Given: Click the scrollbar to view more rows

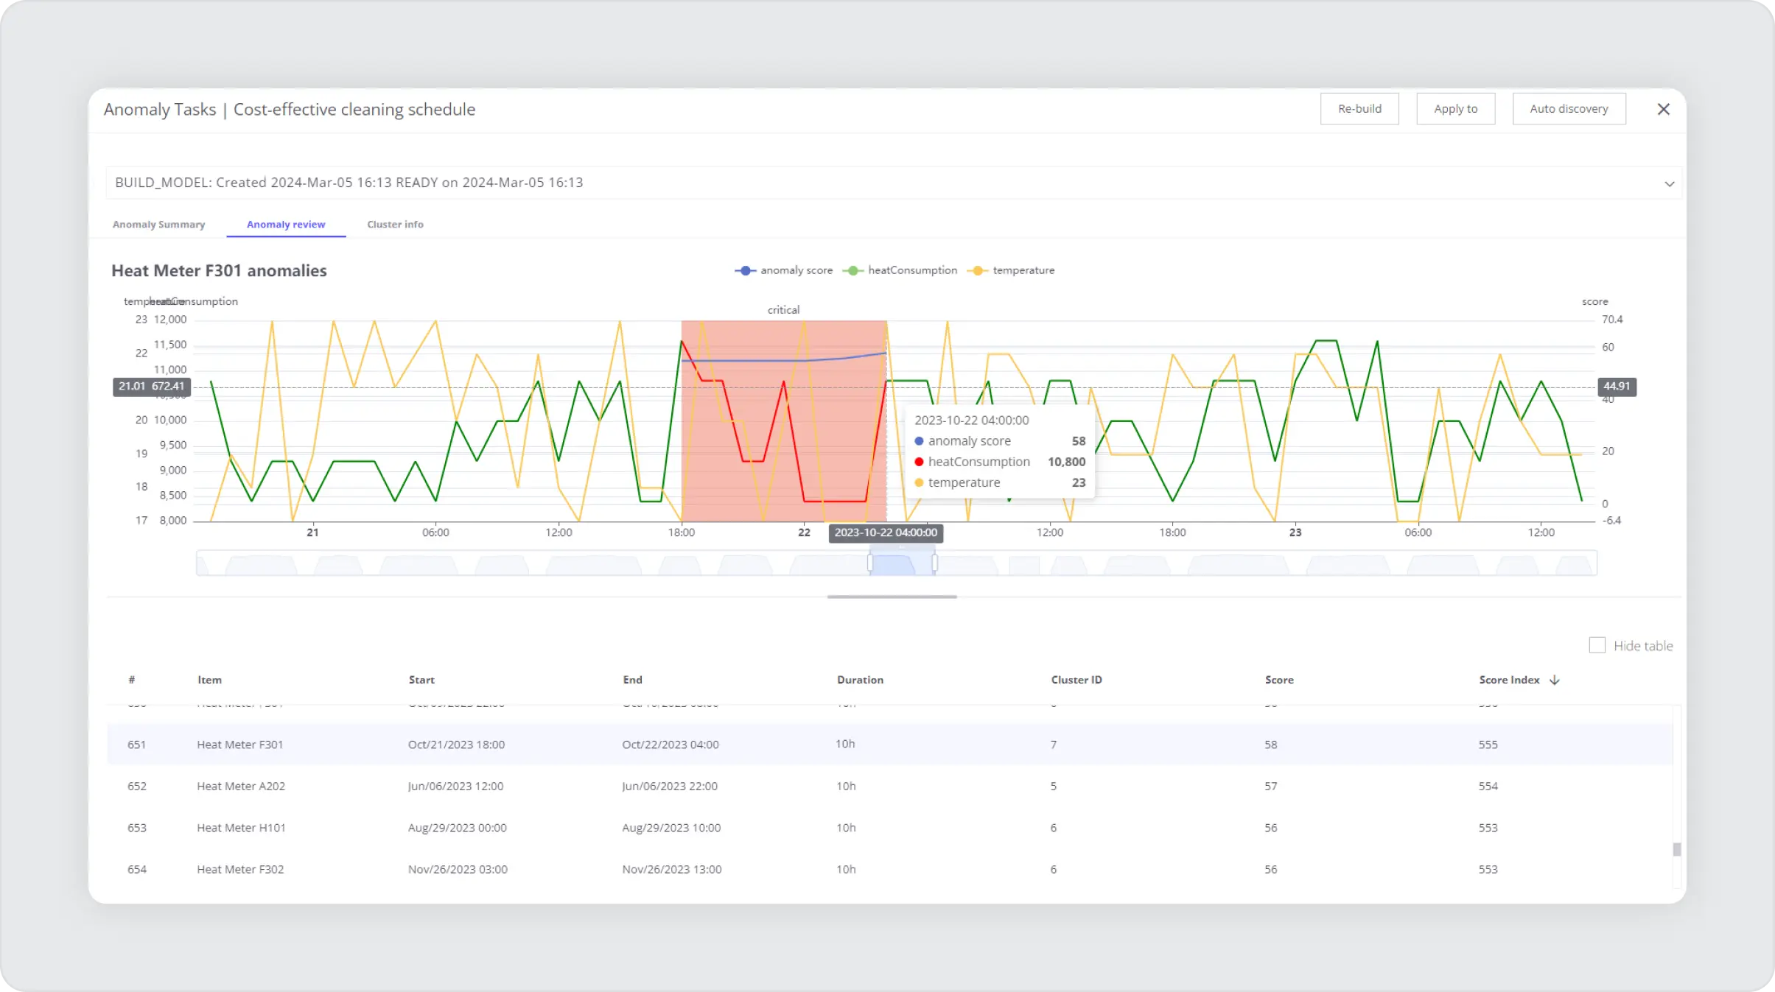Looking at the screenshot, I should [1678, 849].
